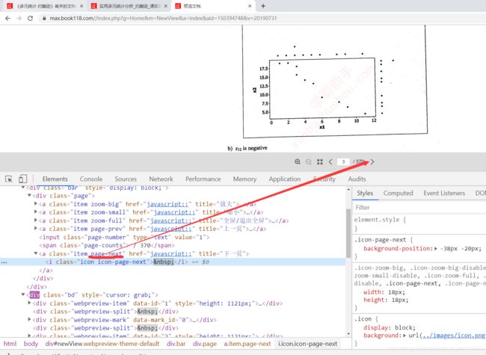Viewport: 486px width, 355px height.
Task: Click the page number input box
Action: point(343,161)
